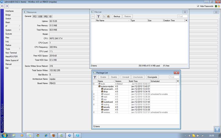Open the Interfaces menu
This screenshot has width=221, height=138.
click(x=9, y=11)
